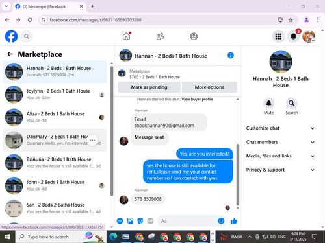
Task: Open Microsoft Edge from the taskbar
Action: (x=113, y=237)
